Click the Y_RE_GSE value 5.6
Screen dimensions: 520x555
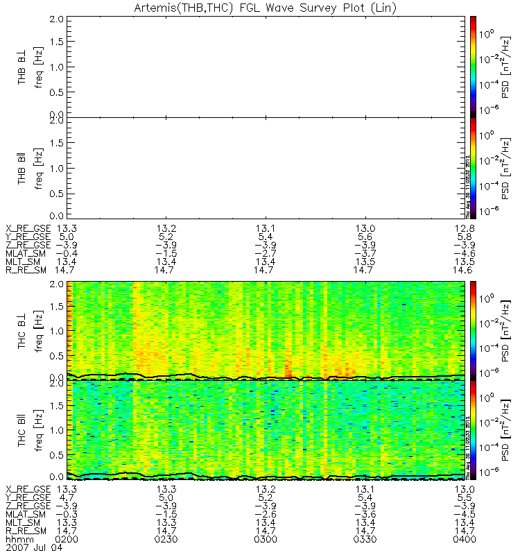[365, 237]
